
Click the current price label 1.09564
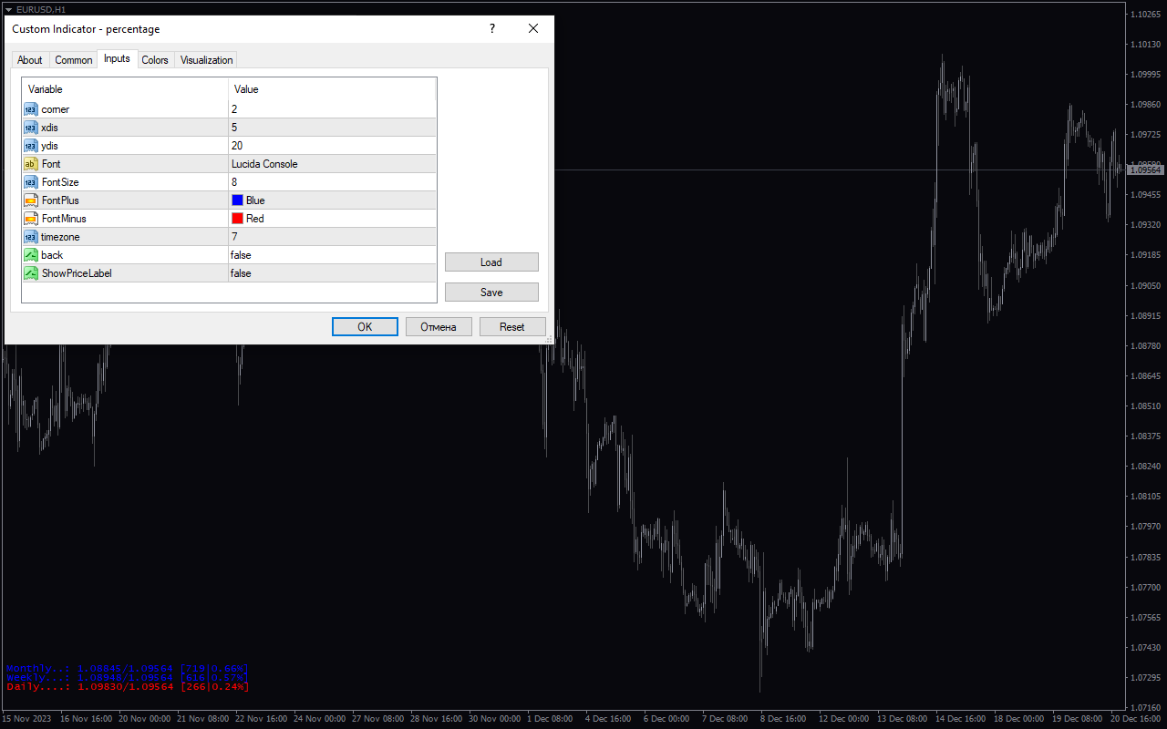1145,170
